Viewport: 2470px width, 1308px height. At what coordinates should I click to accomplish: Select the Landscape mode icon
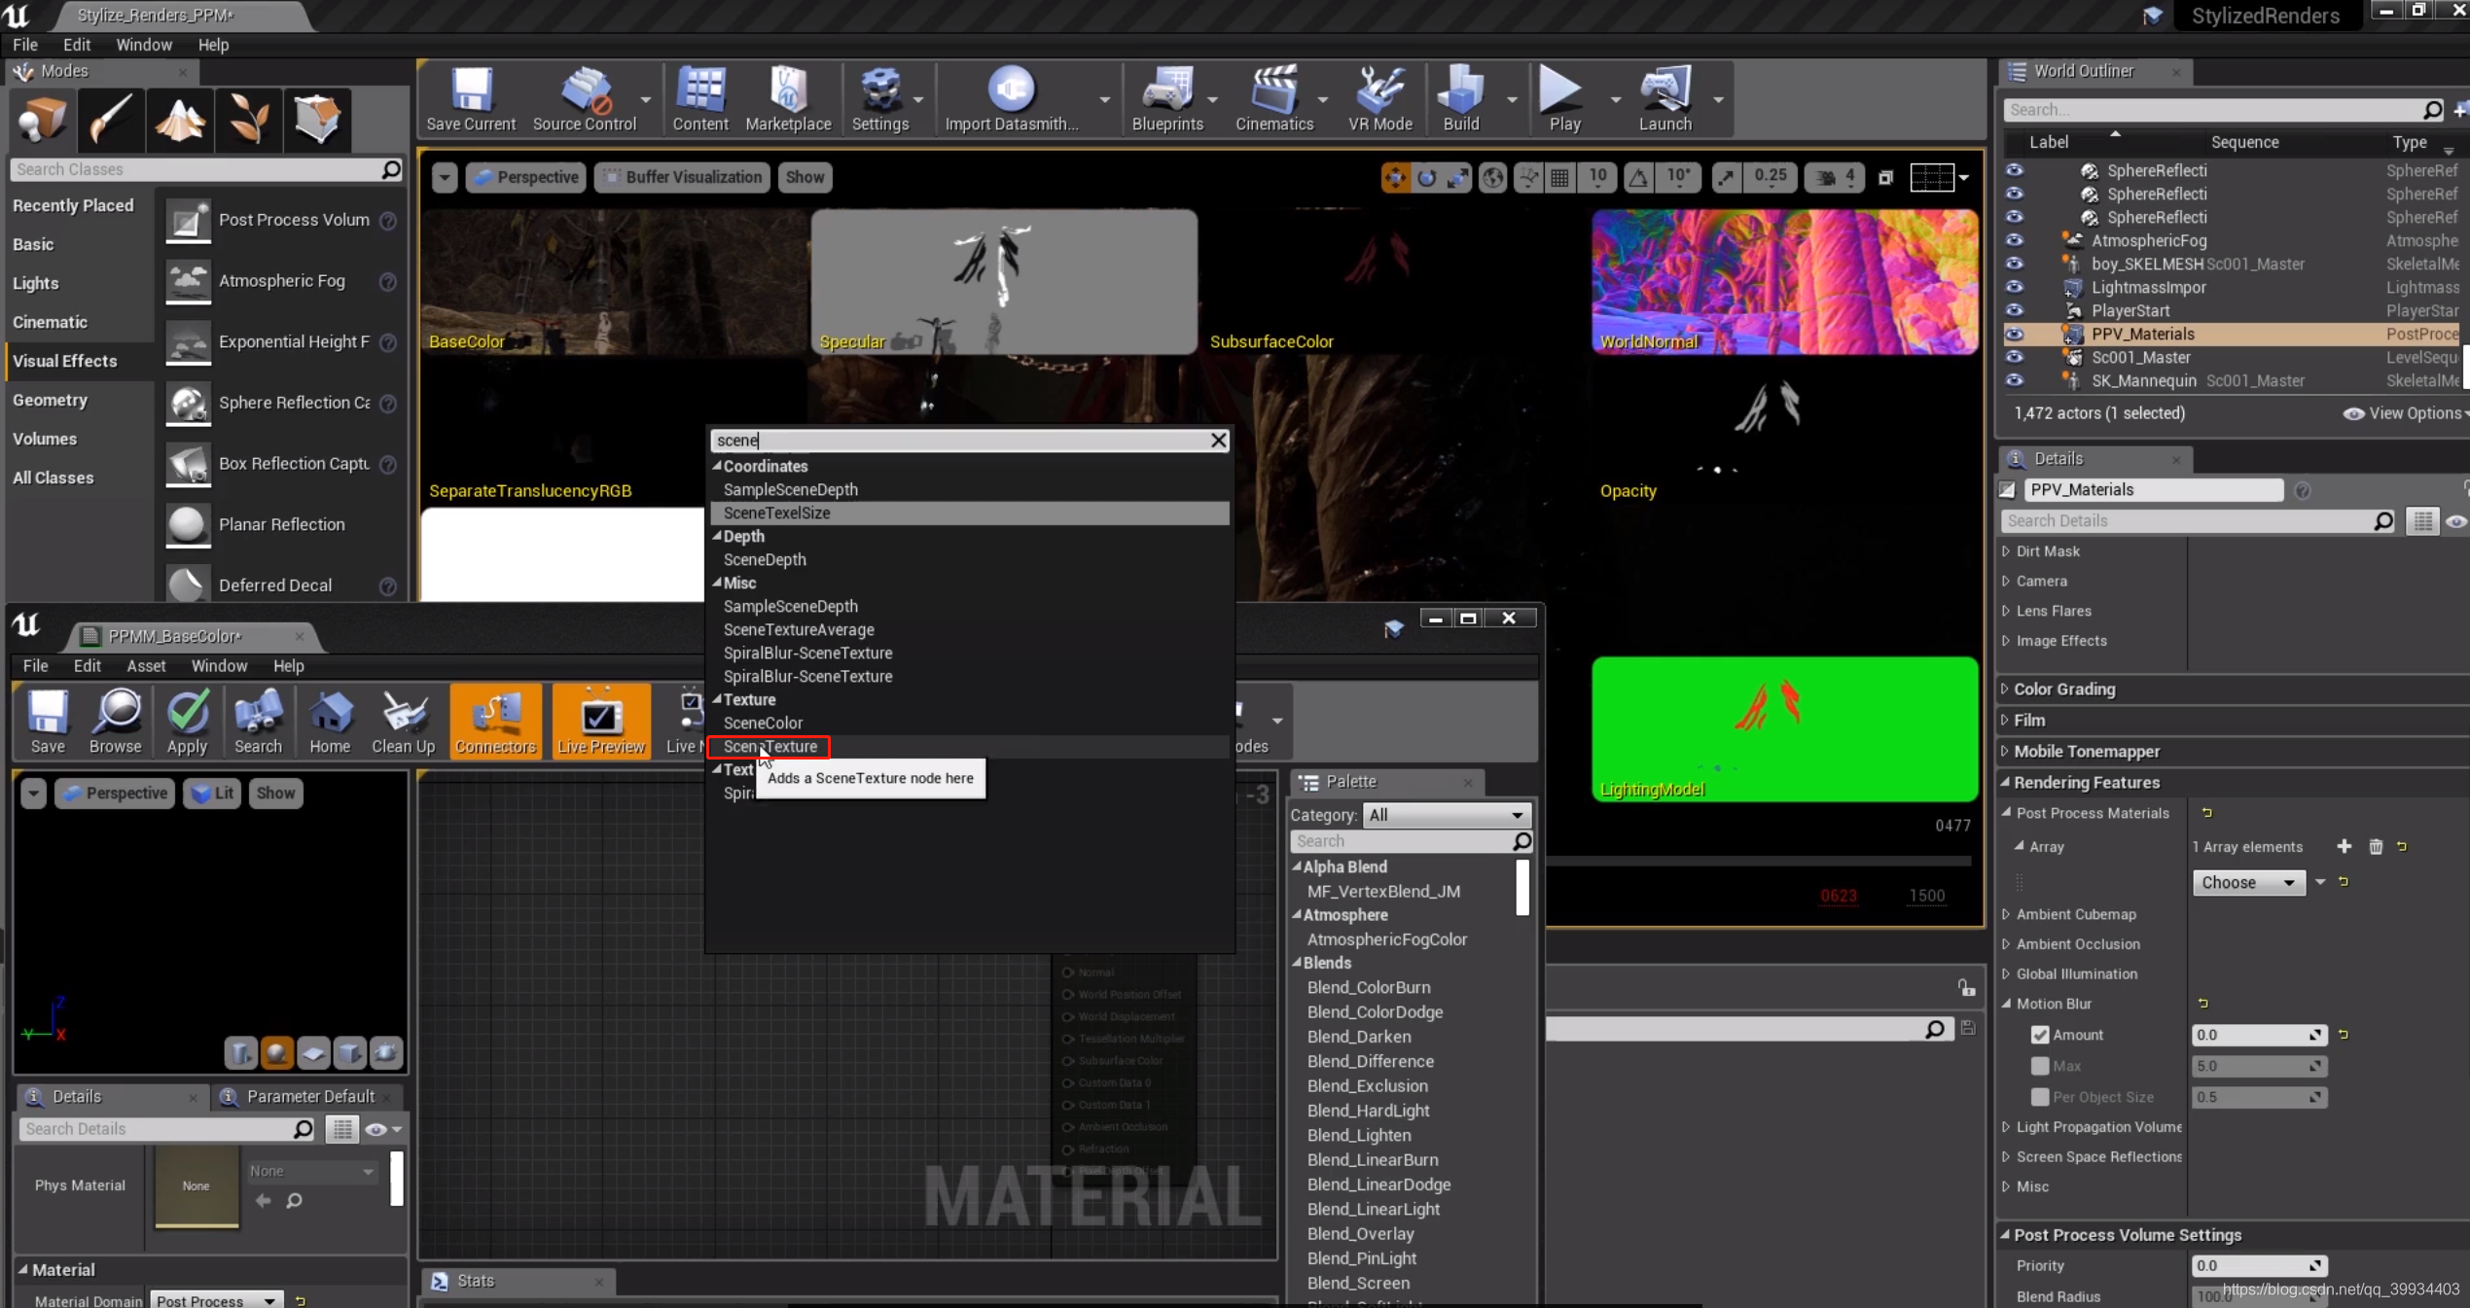tap(179, 119)
